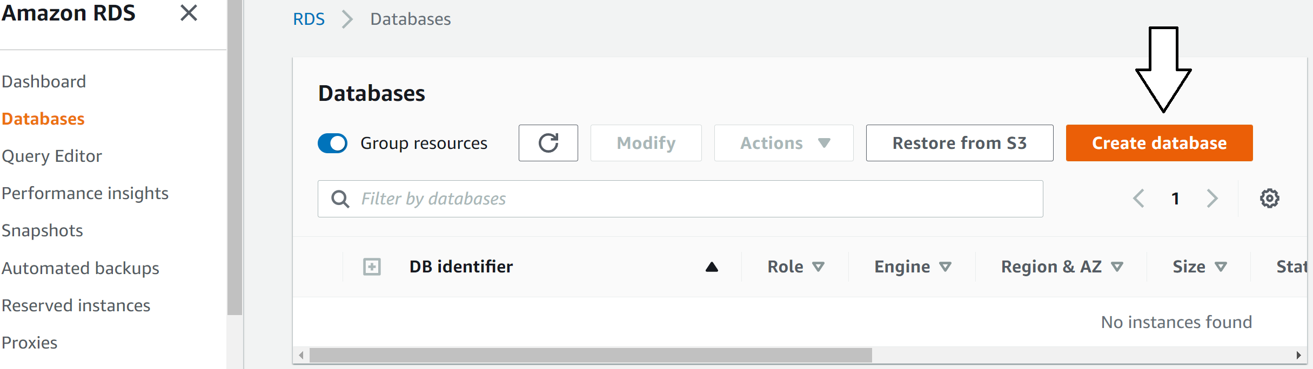The image size is (1313, 369).
Task: Open Performance insights in sidebar
Action: pos(85,193)
